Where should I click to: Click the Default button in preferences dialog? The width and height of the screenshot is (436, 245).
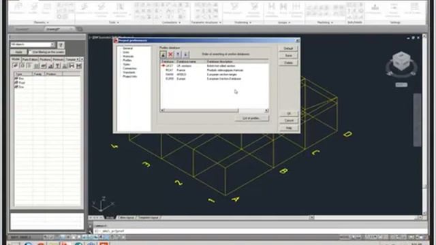click(288, 48)
